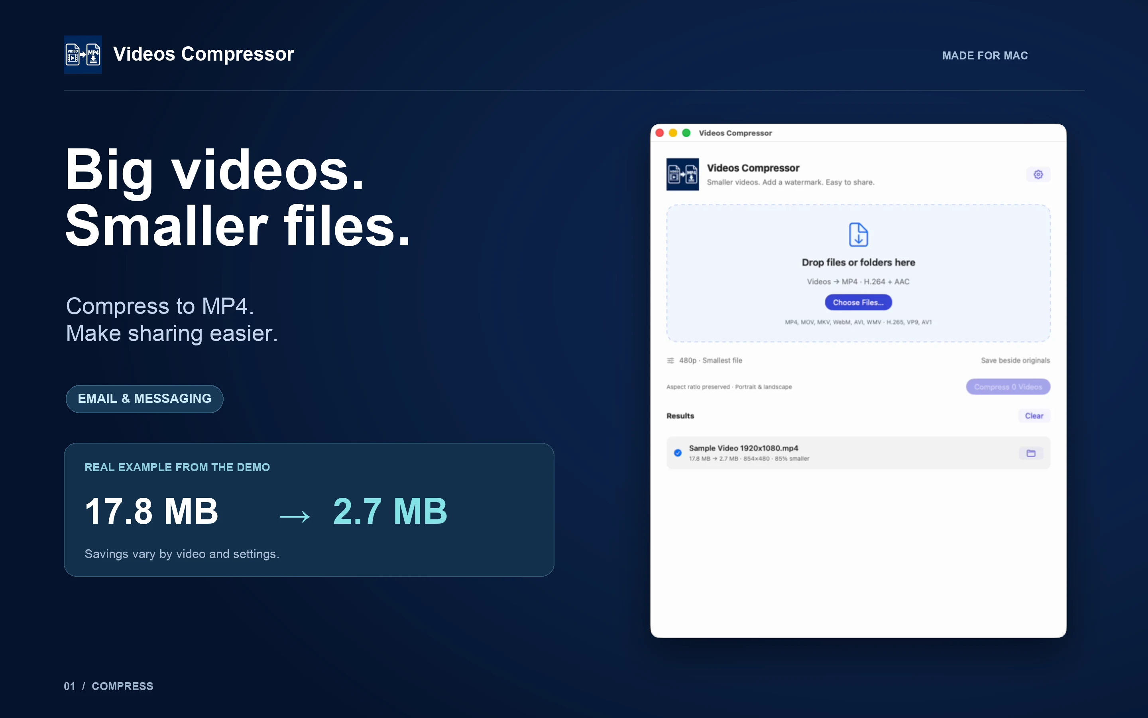1148x718 pixels.
Task: Click the 01 / COMPRESS footer label
Action: point(109,686)
